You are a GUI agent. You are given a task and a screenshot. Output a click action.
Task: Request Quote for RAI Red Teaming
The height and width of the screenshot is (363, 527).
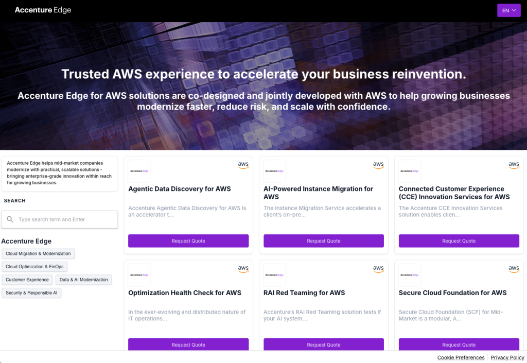point(323,344)
